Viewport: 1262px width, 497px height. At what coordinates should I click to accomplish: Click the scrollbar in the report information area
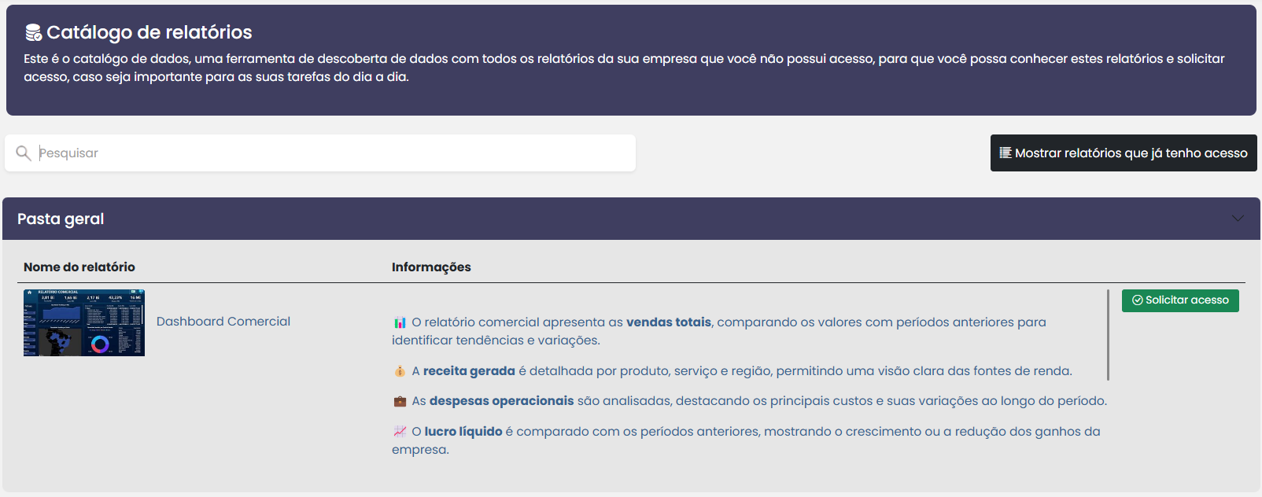(x=1108, y=335)
